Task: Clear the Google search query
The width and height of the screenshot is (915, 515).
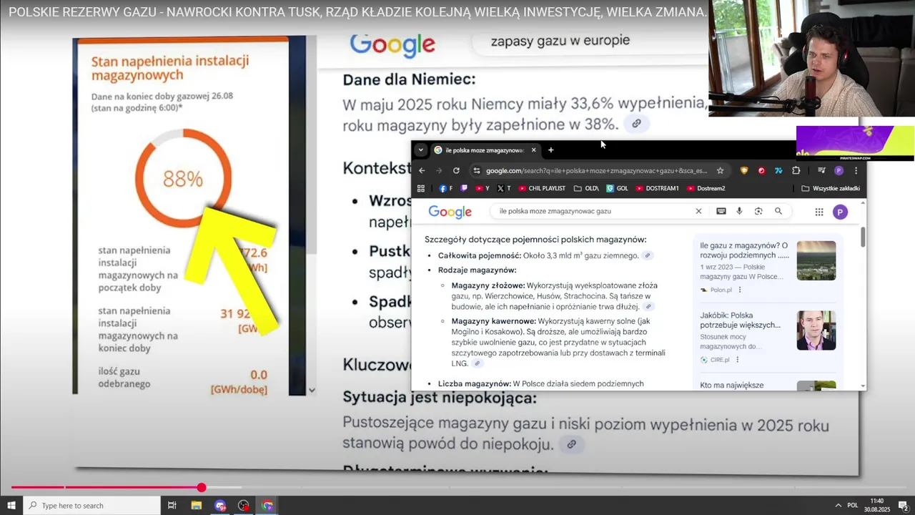Action: pyautogui.click(x=698, y=211)
